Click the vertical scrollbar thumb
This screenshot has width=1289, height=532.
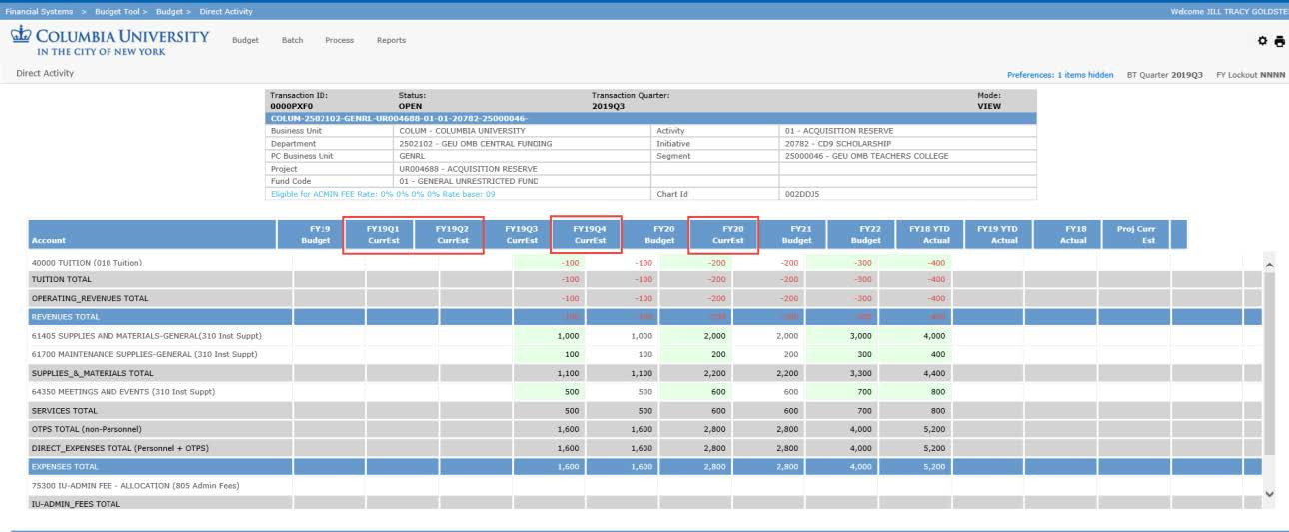1269,364
